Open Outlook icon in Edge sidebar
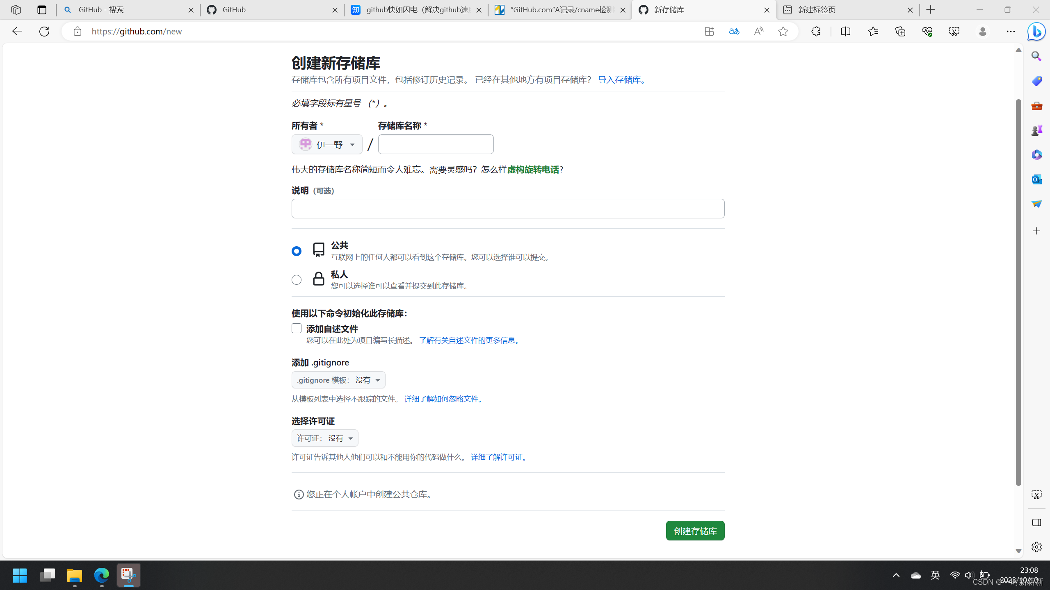The height and width of the screenshot is (590, 1050). tap(1036, 179)
